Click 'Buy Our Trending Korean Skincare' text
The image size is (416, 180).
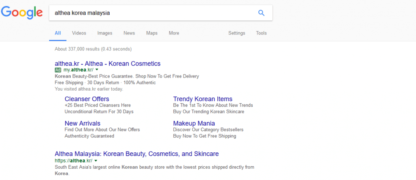tap(208, 112)
